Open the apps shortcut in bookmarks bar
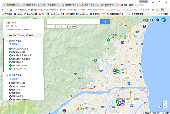Image resolution: width=170 pixels, height=114 pixels. (x=7, y=14)
